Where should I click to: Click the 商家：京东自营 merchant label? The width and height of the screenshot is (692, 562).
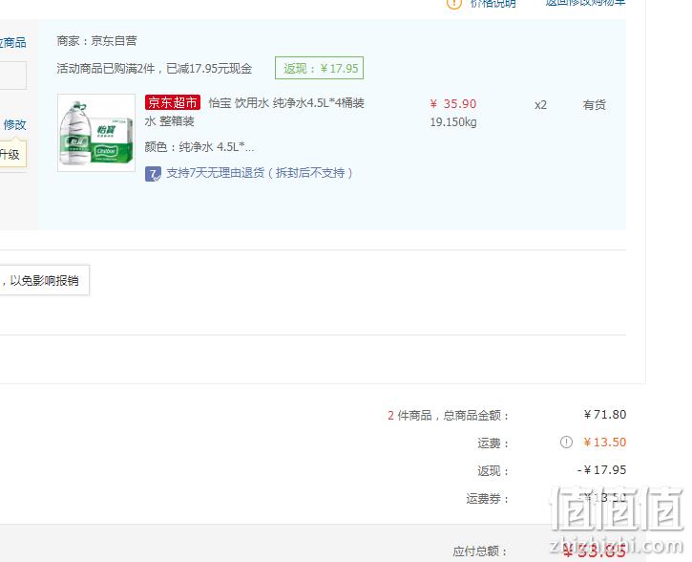click(96, 41)
